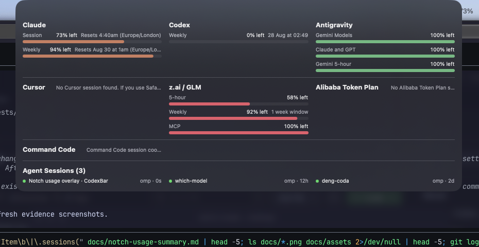Click the "92% left" z.ai weekly value
This screenshot has height=247, width=479.
[x=257, y=112]
